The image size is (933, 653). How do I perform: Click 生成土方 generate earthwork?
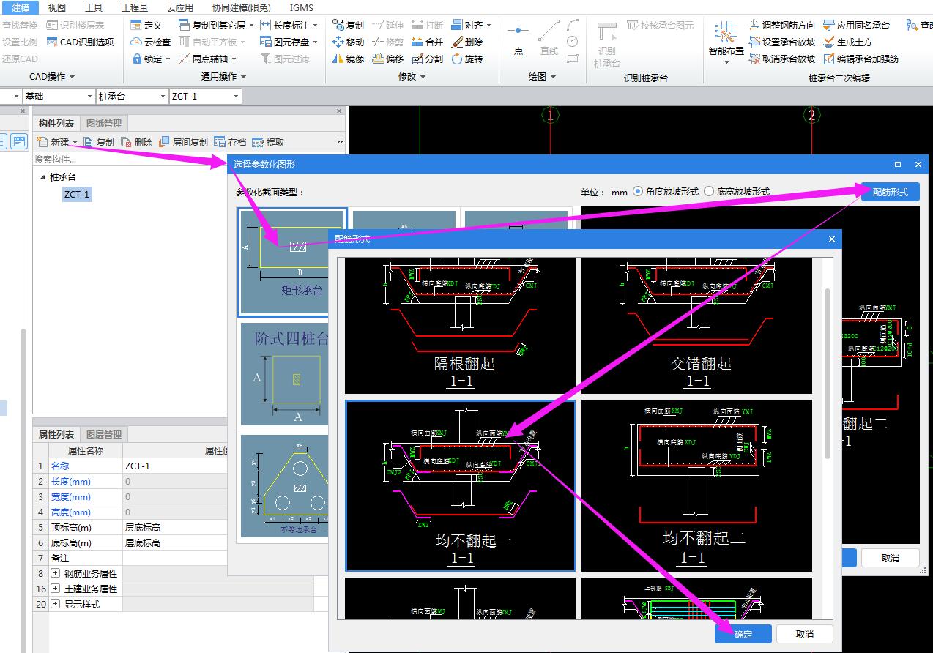848,42
